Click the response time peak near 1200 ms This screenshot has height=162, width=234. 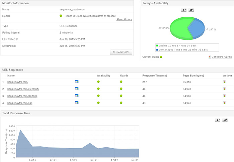tap(20, 130)
